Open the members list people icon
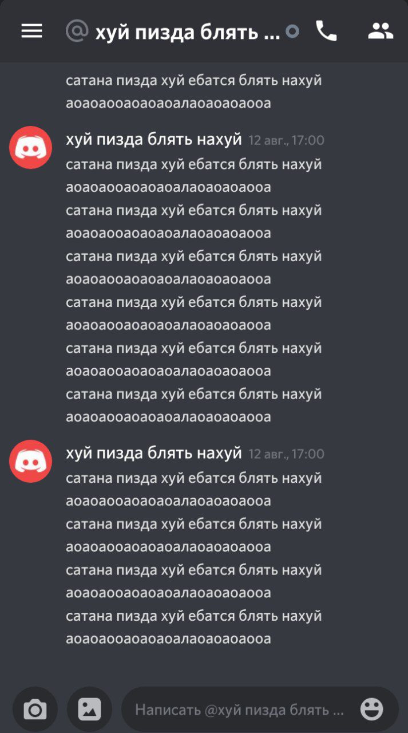 381,31
